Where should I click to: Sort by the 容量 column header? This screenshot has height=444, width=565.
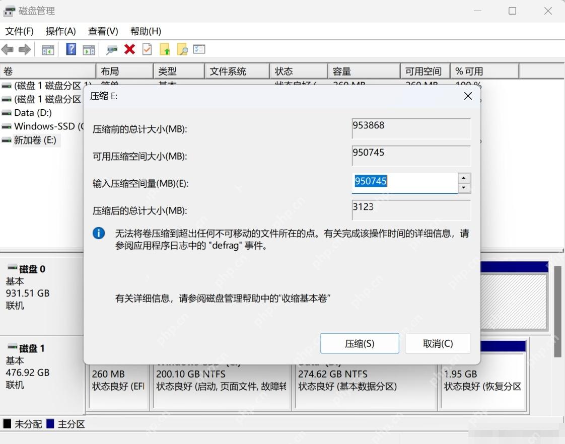[x=364, y=71]
